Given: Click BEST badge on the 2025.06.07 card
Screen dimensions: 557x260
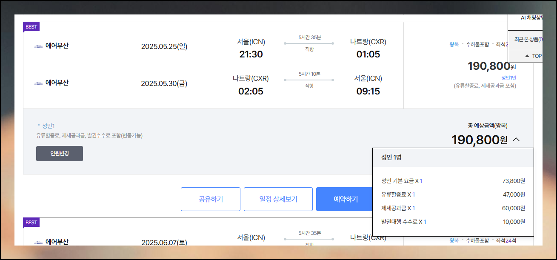Looking at the screenshot, I should (31, 223).
